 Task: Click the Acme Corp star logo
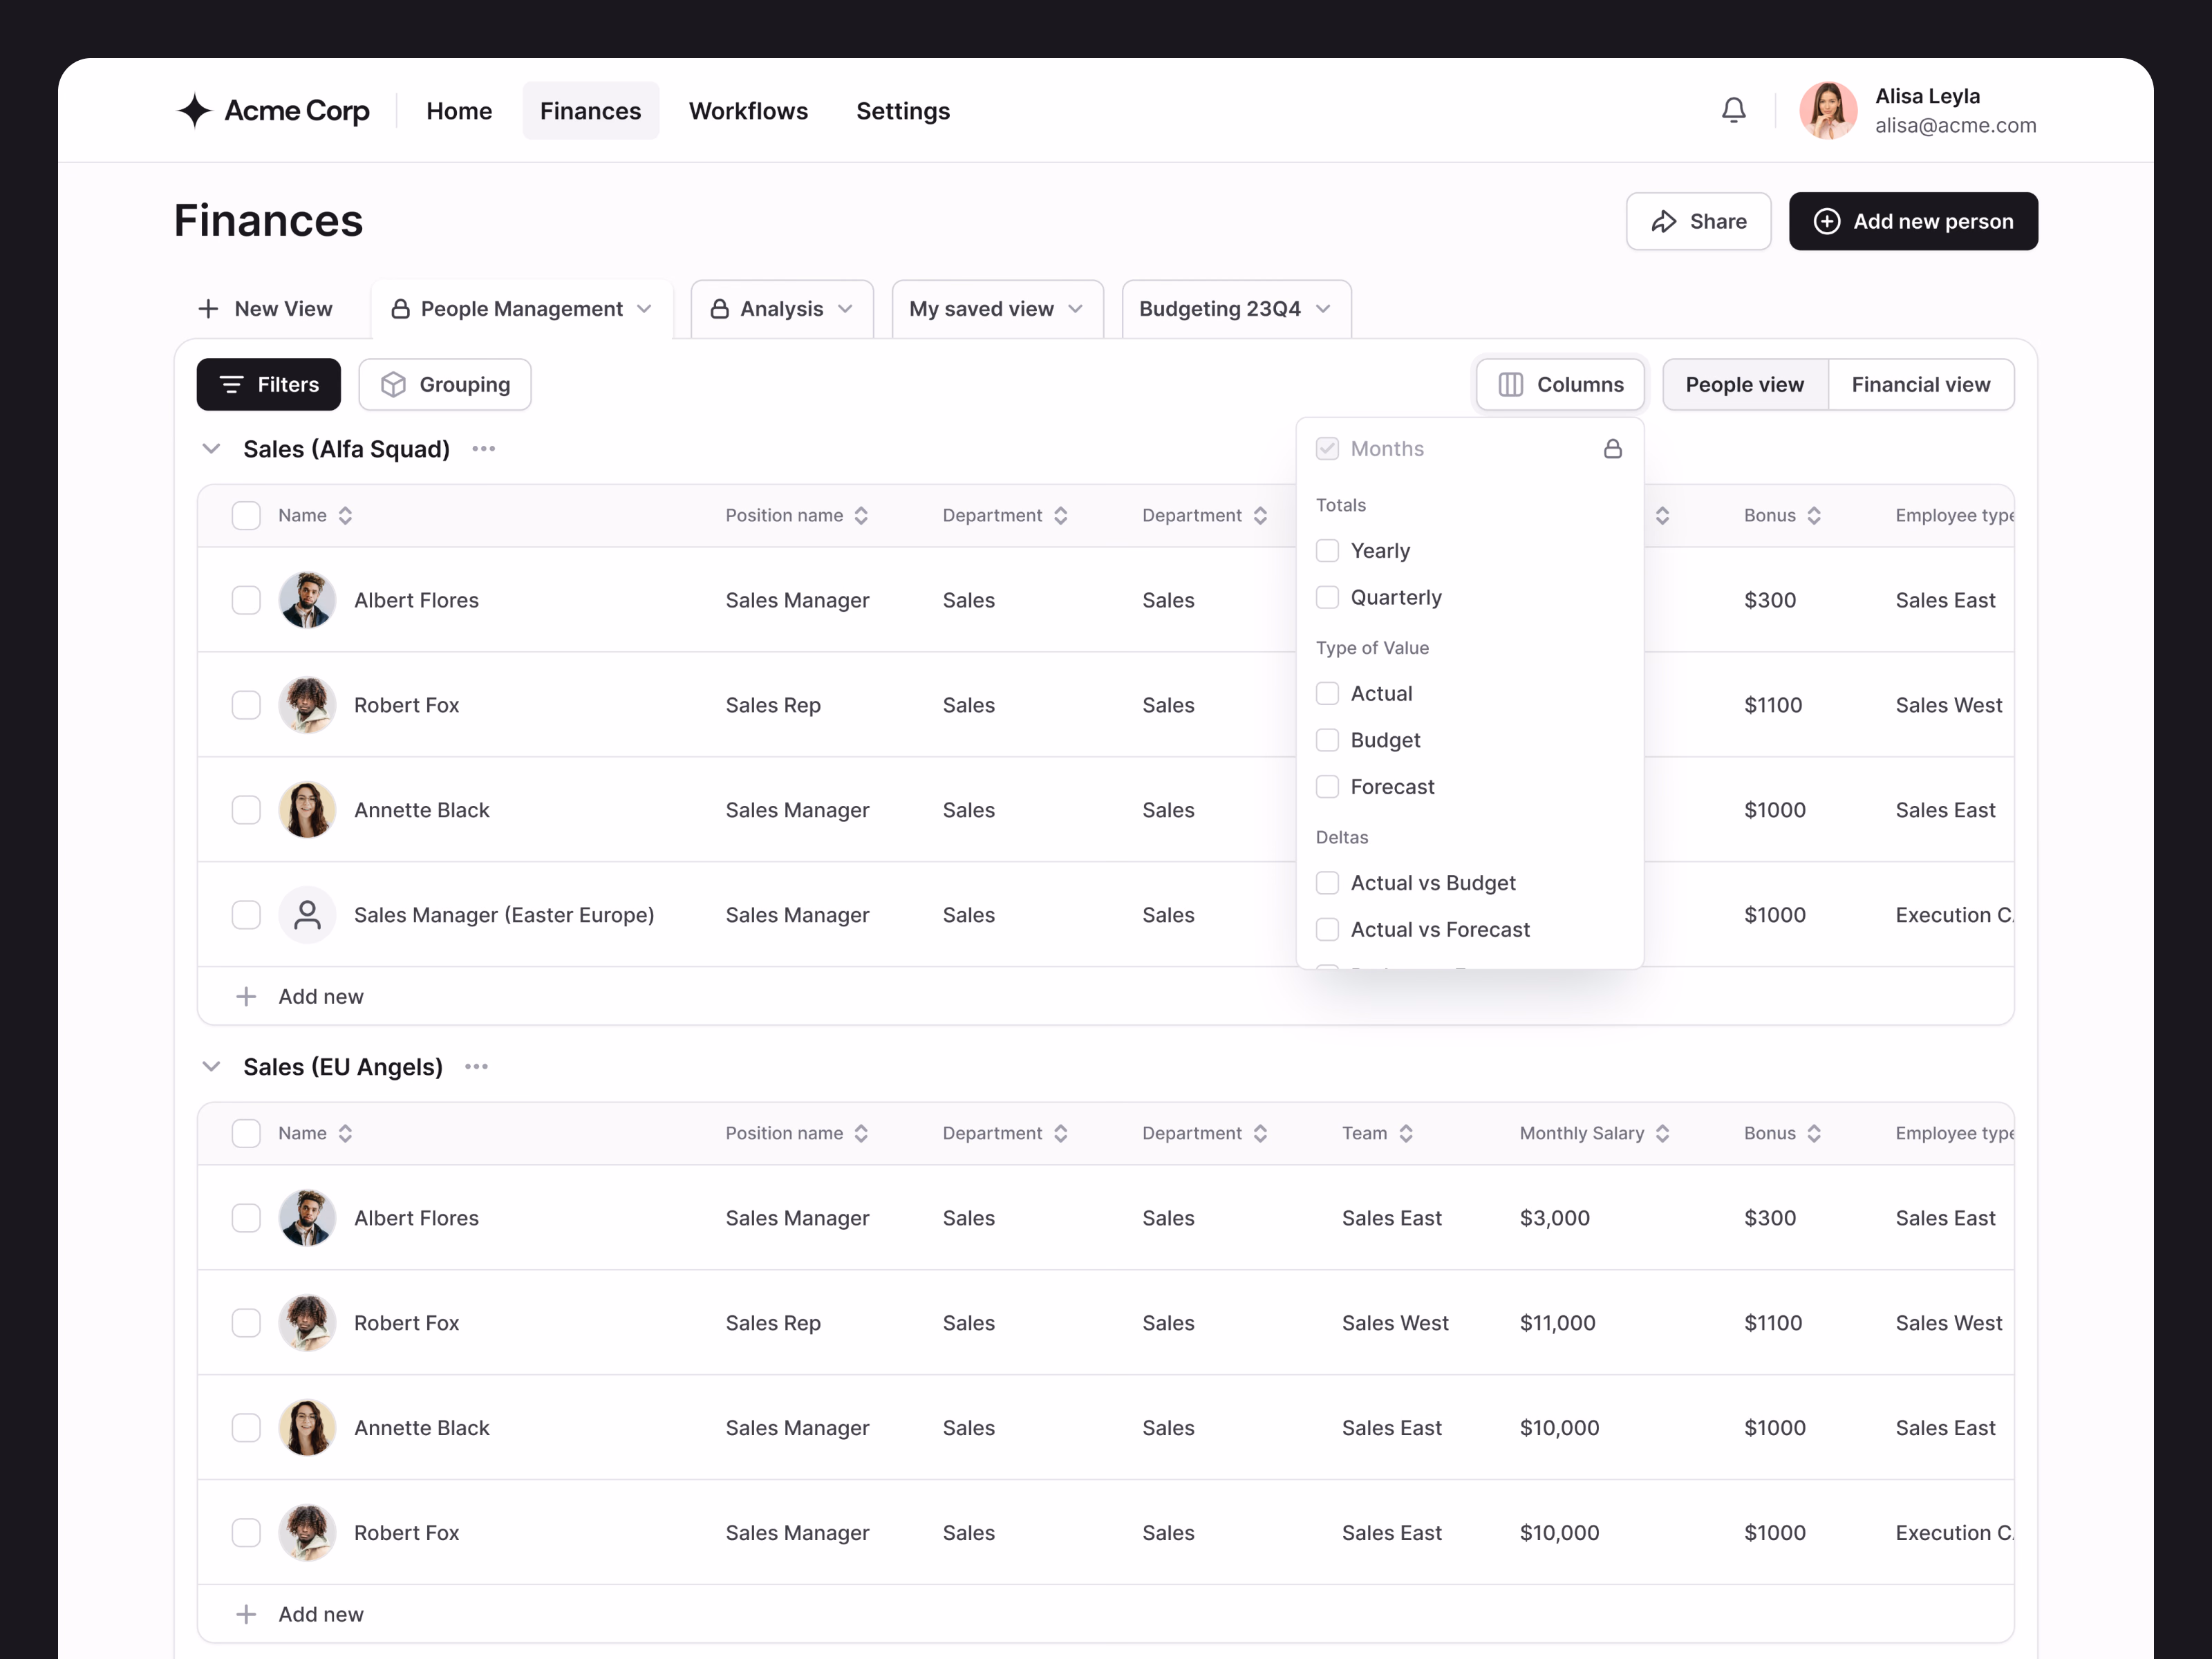pos(194,110)
